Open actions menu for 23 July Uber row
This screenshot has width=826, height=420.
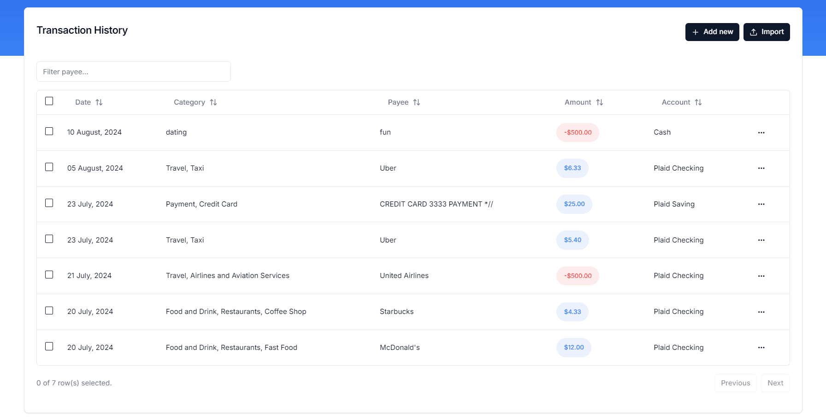coord(761,240)
